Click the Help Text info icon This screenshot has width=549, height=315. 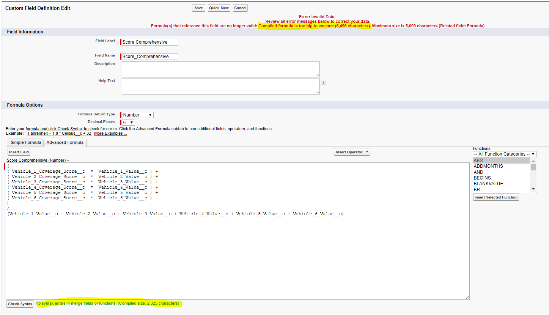323,82
